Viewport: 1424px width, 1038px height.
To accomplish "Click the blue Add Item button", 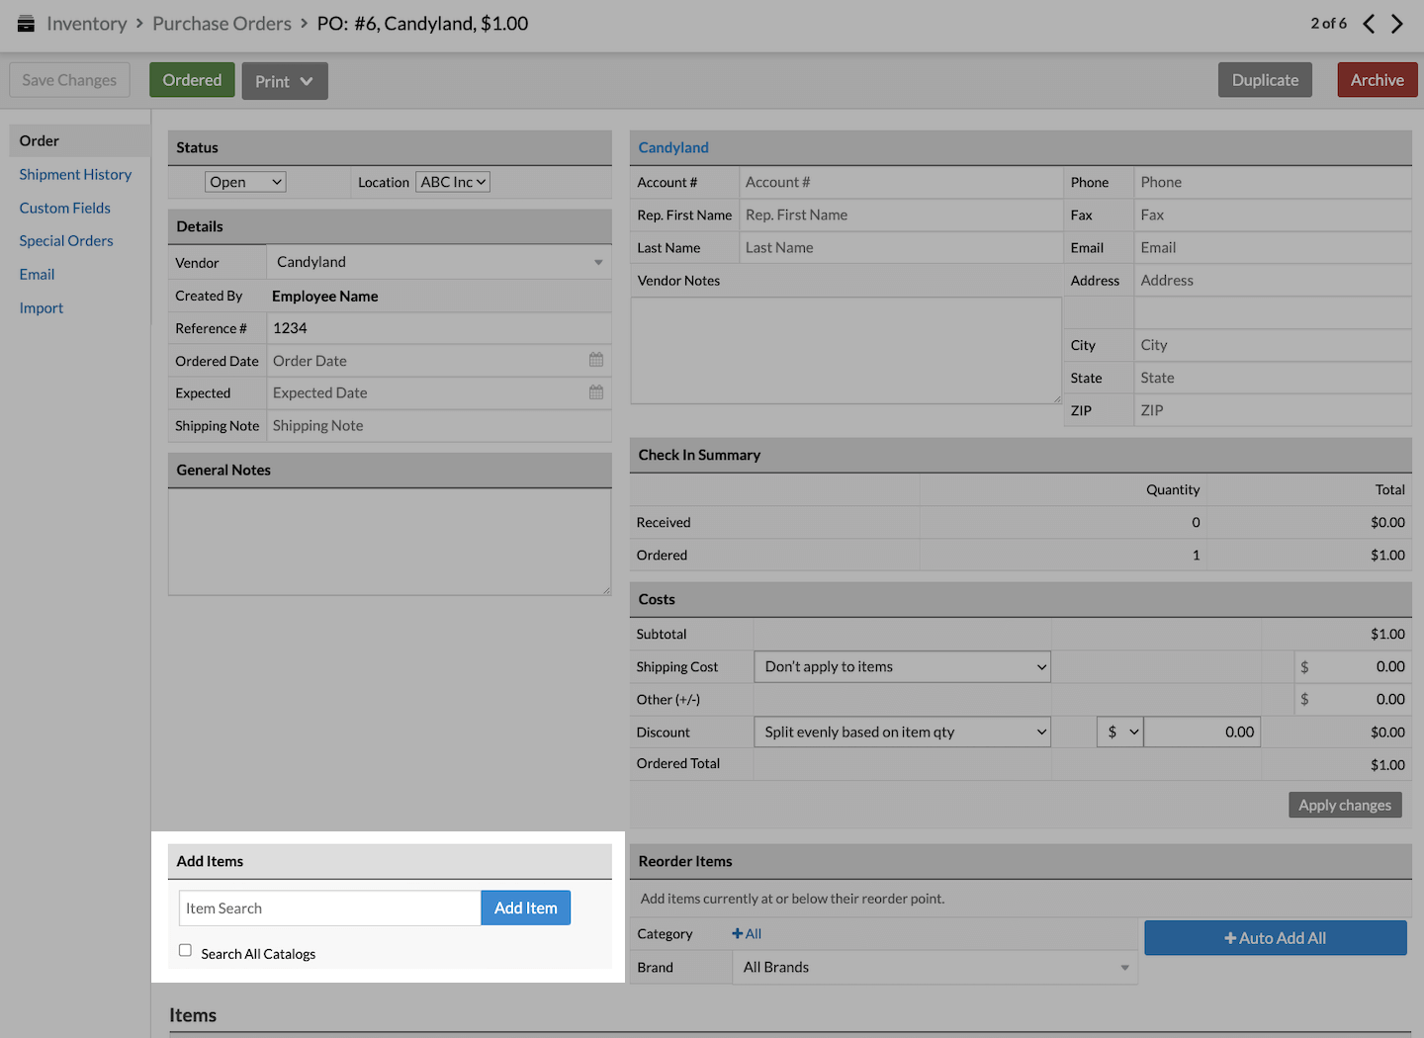I will tap(525, 908).
